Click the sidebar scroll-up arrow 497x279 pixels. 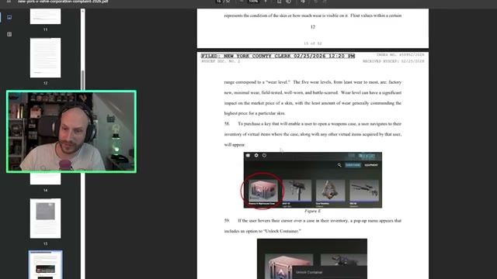click(83, 11)
